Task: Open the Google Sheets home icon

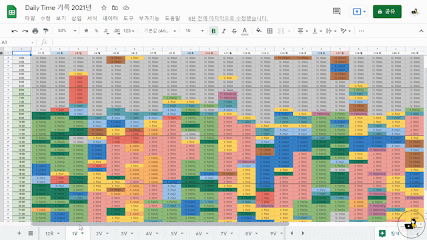Action: (x=12, y=12)
